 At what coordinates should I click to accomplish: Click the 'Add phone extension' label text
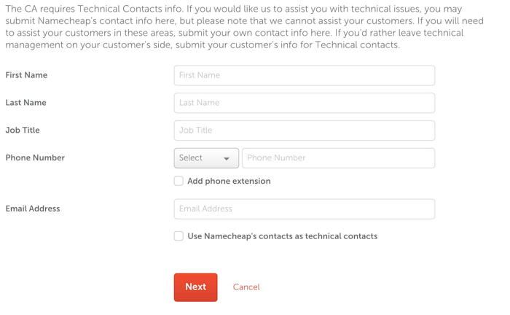229,181
